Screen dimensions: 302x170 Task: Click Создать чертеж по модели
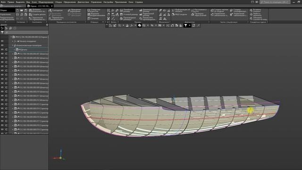pyautogui.click(x=219, y=10)
